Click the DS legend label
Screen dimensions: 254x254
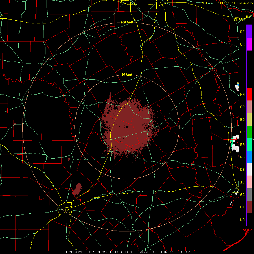[x=242, y=170]
